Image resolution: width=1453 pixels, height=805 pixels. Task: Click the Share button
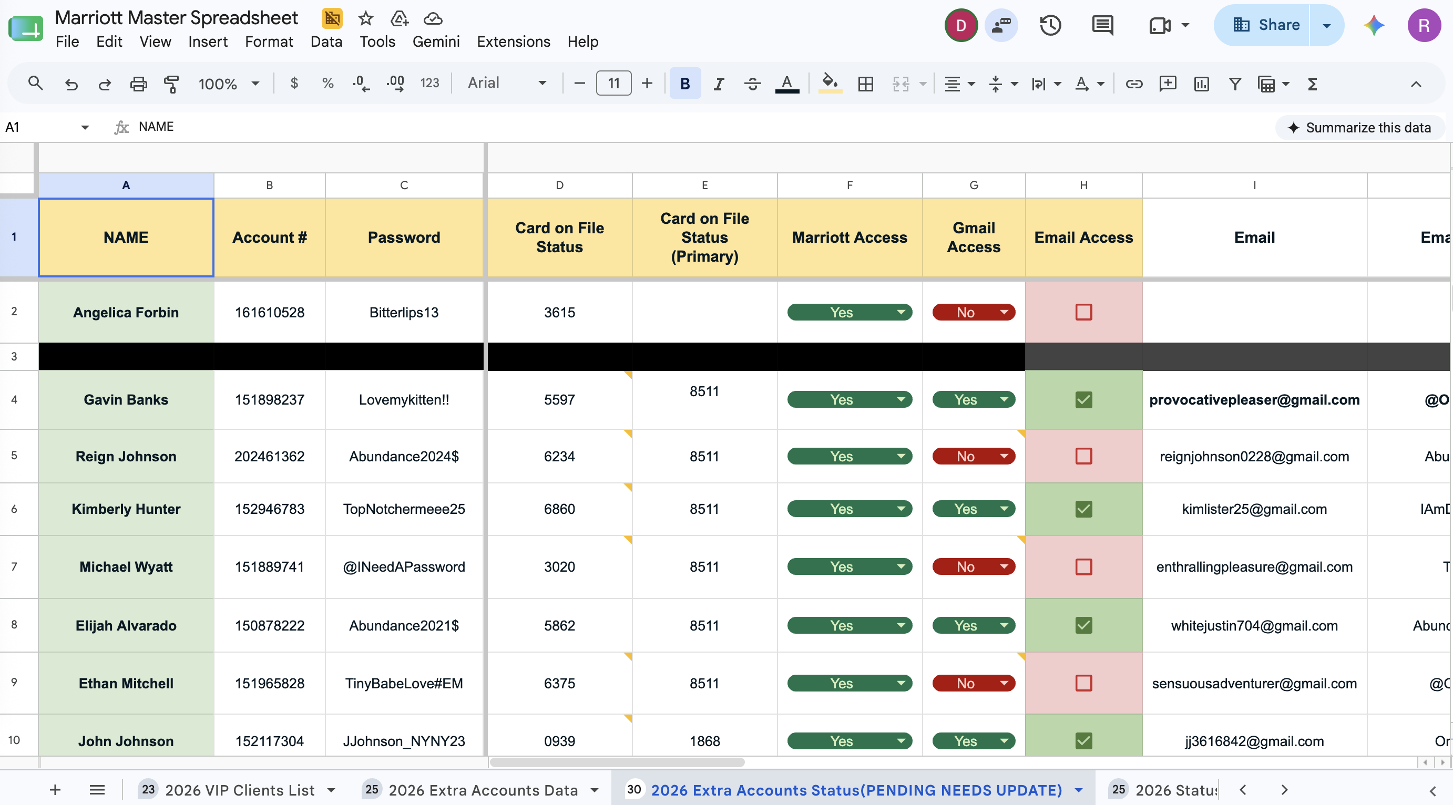click(x=1262, y=25)
